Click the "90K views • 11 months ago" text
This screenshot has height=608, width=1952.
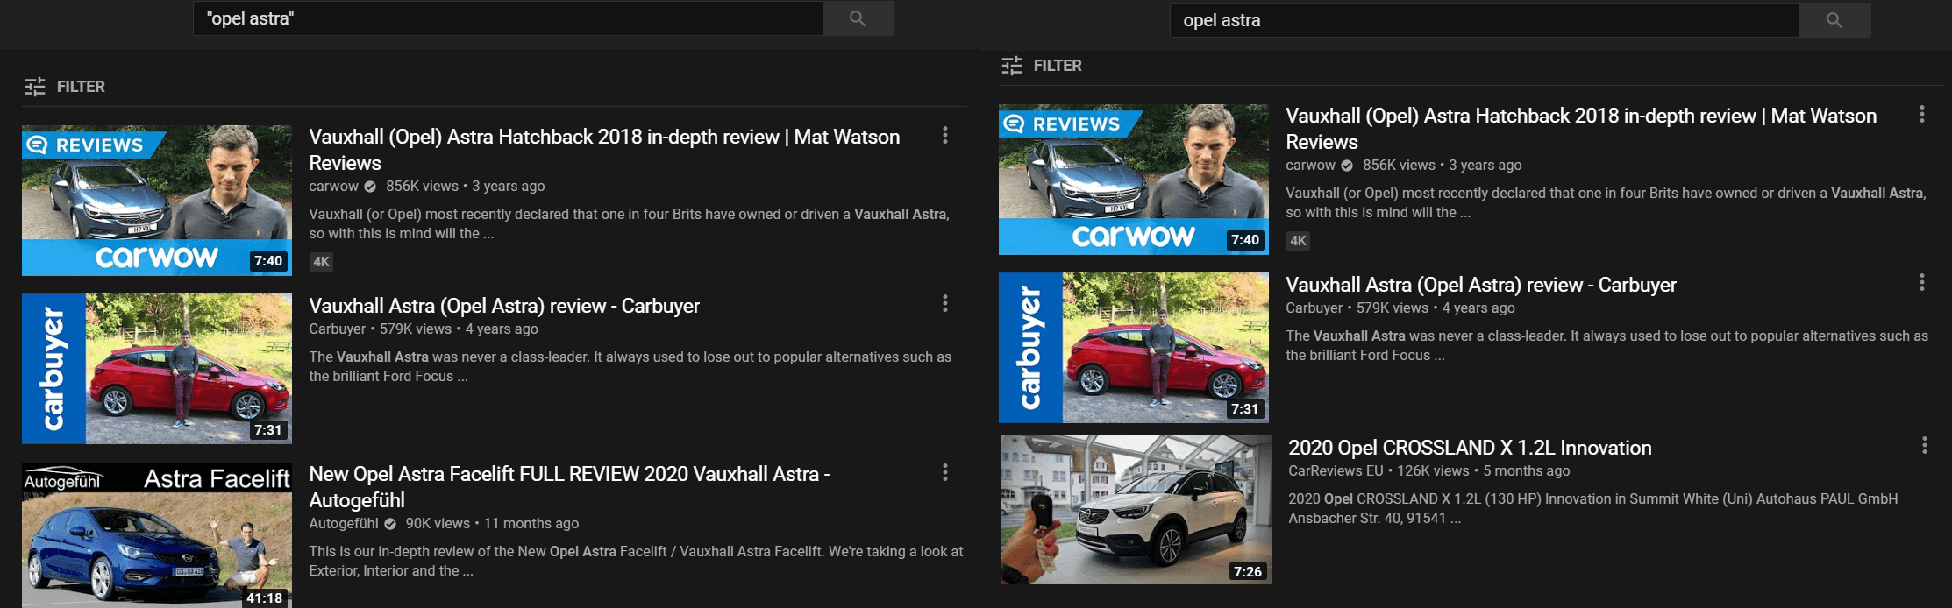(x=492, y=524)
